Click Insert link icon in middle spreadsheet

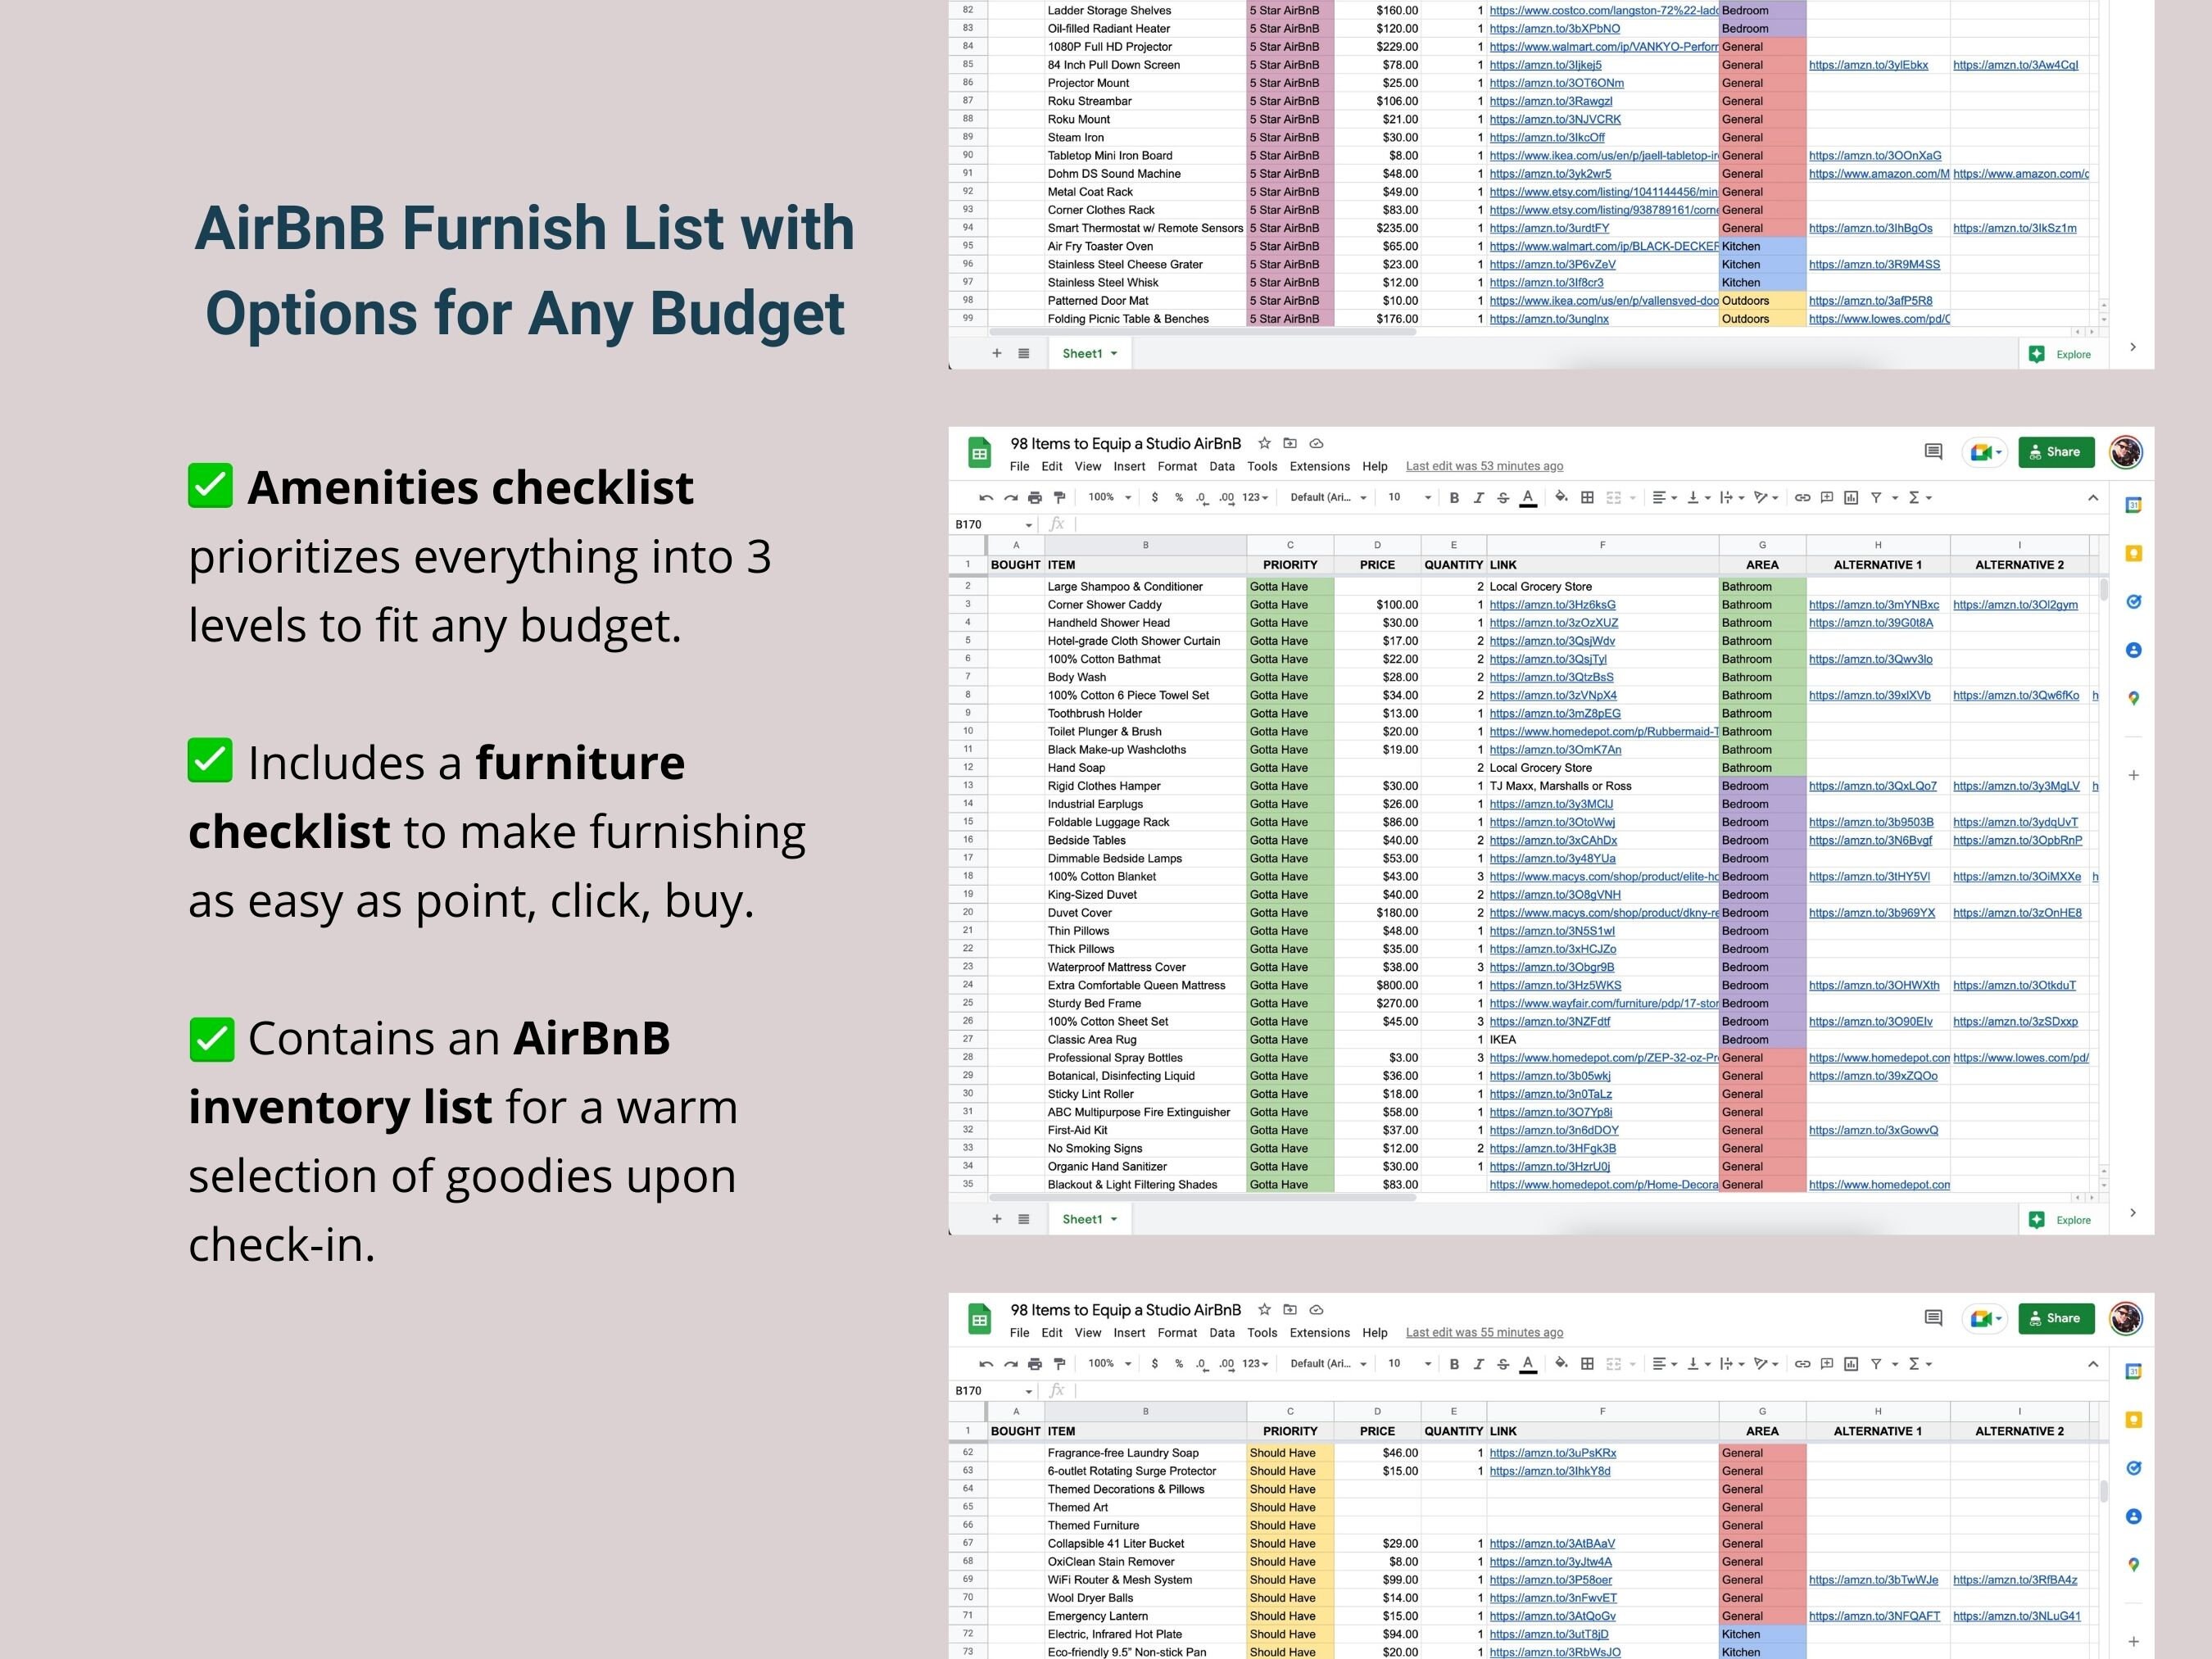1802,497
